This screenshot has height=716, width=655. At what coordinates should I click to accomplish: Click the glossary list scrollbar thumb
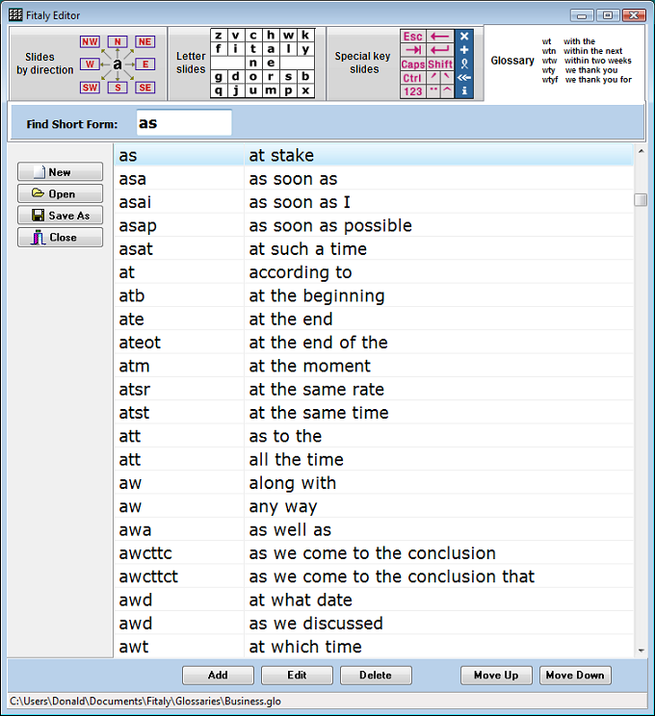point(641,199)
